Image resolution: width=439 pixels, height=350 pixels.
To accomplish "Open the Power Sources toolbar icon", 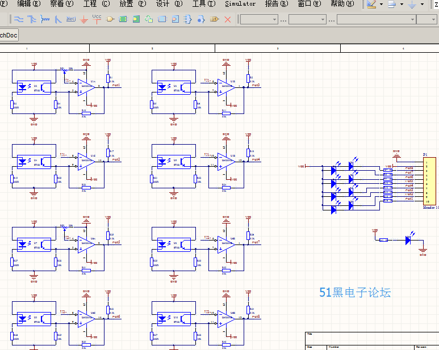I will (x=412, y=4).
